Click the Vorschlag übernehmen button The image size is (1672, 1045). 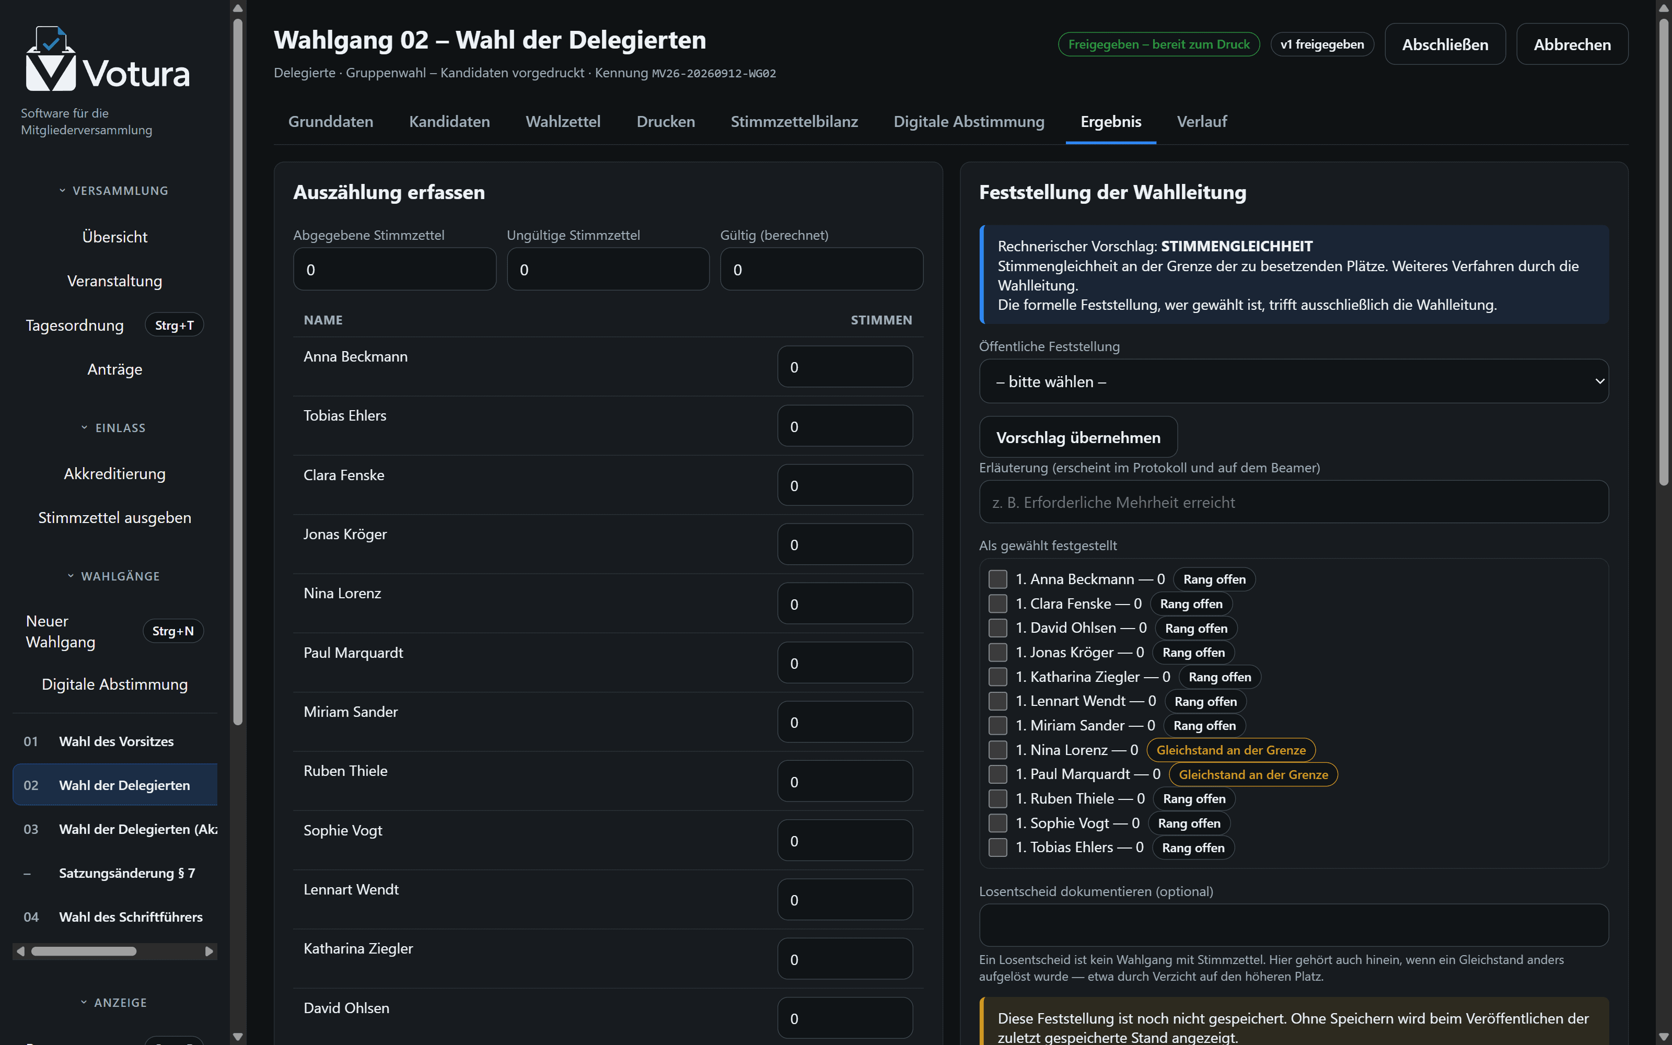(1078, 437)
